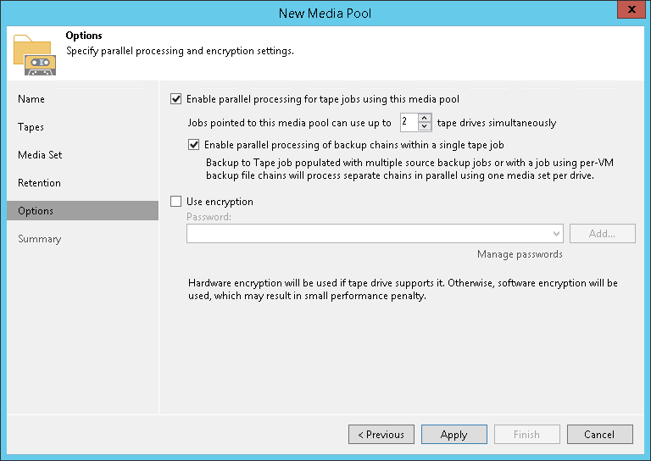Click the Cancel button
Viewport: 651px width, 461px height.
tap(598, 435)
